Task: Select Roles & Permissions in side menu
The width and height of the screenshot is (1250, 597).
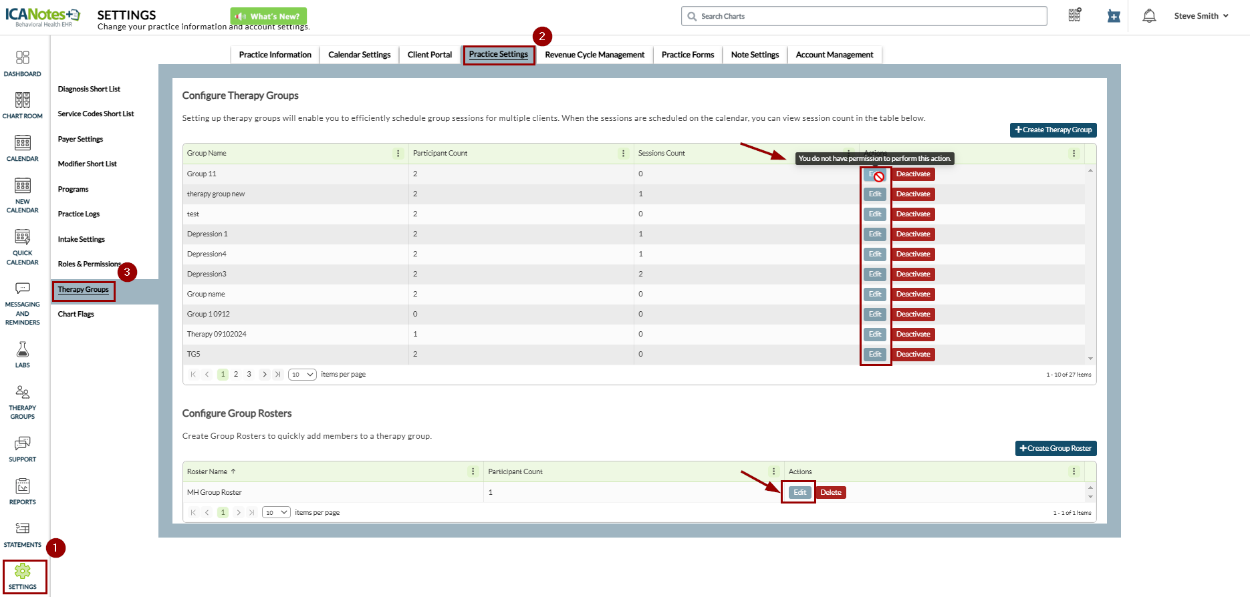Action: (x=89, y=264)
